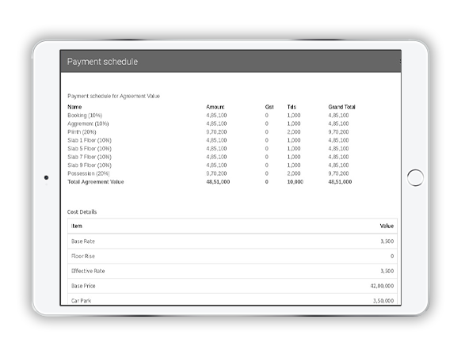Click the tablet home button
The width and height of the screenshot is (465, 346).
(415, 177)
